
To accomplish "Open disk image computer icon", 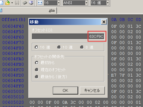I will tap(31, 3).
